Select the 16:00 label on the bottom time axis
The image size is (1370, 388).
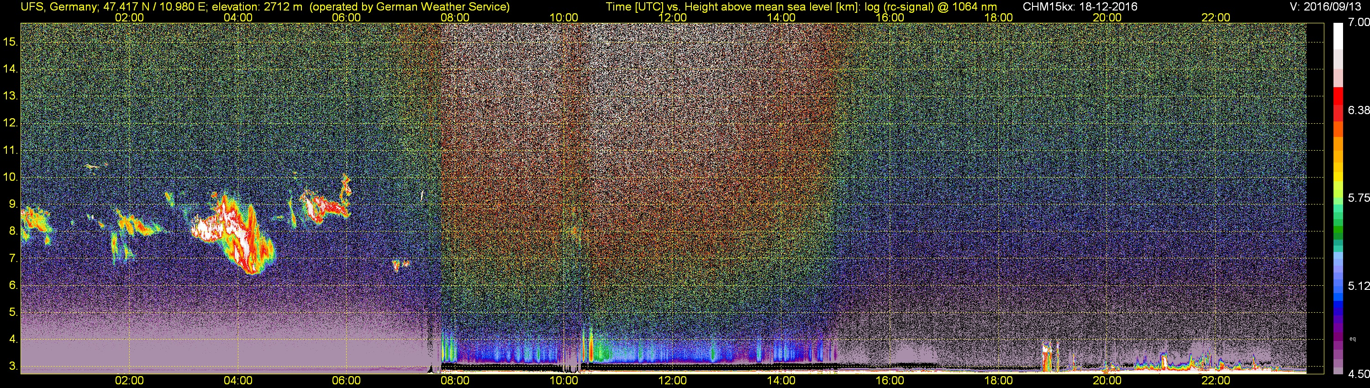click(890, 381)
